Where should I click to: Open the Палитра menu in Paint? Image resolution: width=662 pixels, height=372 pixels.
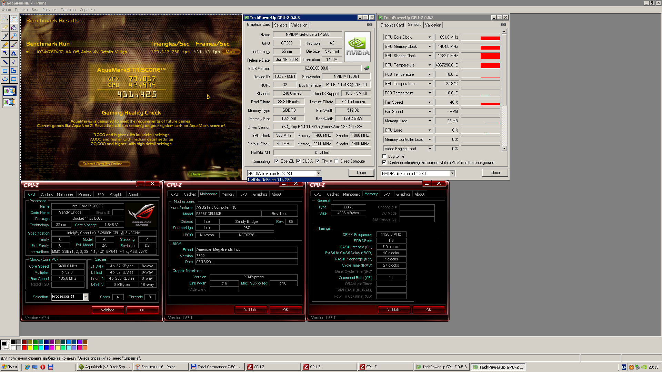pyautogui.click(x=68, y=10)
